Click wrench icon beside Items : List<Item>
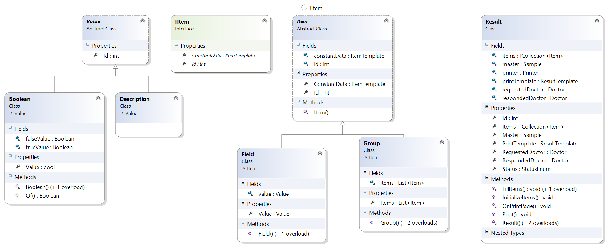 tap(372, 203)
